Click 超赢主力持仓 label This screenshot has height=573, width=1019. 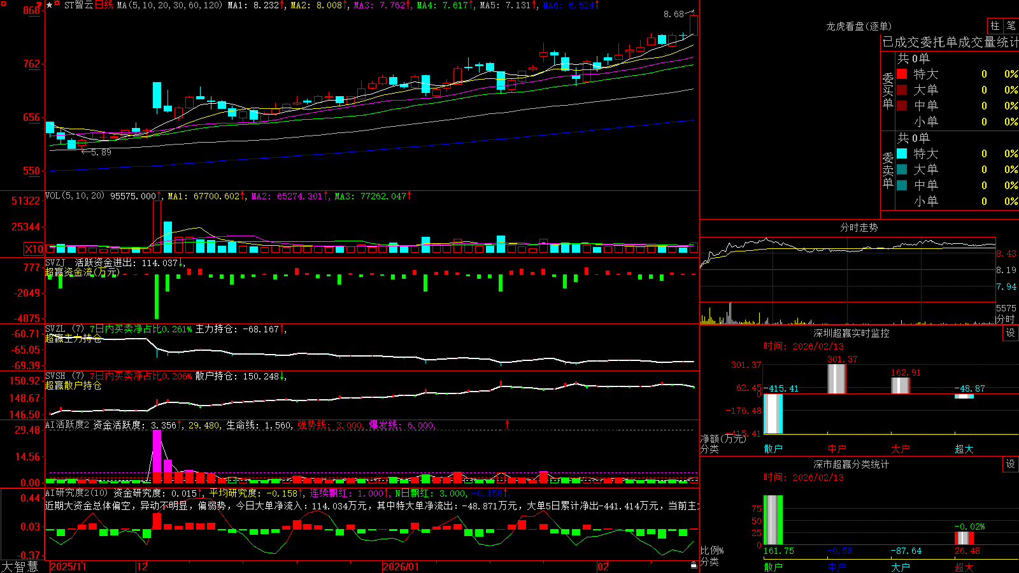click(73, 339)
